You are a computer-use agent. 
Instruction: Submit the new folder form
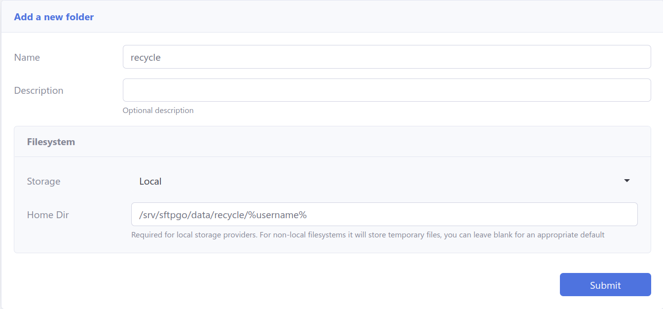(605, 285)
